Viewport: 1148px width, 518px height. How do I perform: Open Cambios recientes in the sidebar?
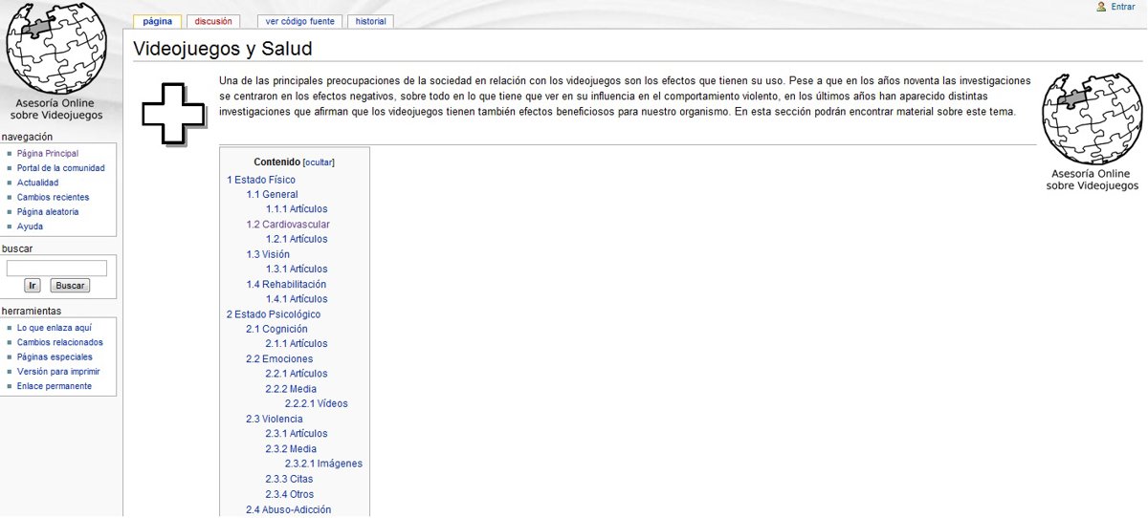(53, 197)
